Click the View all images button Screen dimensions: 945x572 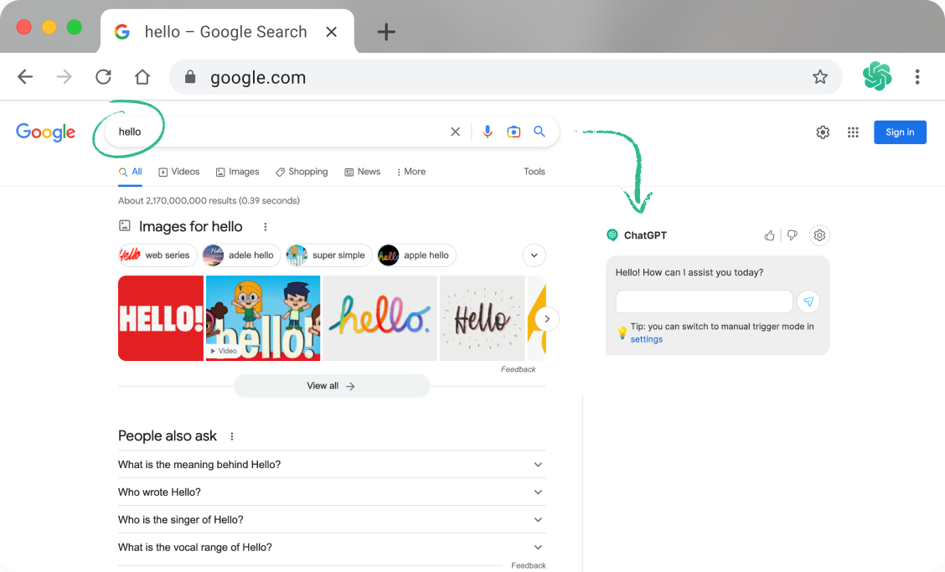point(332,386)
